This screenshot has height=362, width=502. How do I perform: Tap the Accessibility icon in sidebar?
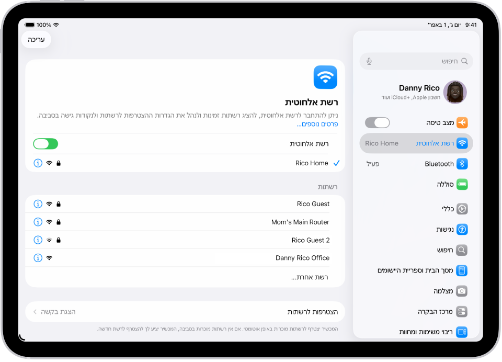[462, 229]
